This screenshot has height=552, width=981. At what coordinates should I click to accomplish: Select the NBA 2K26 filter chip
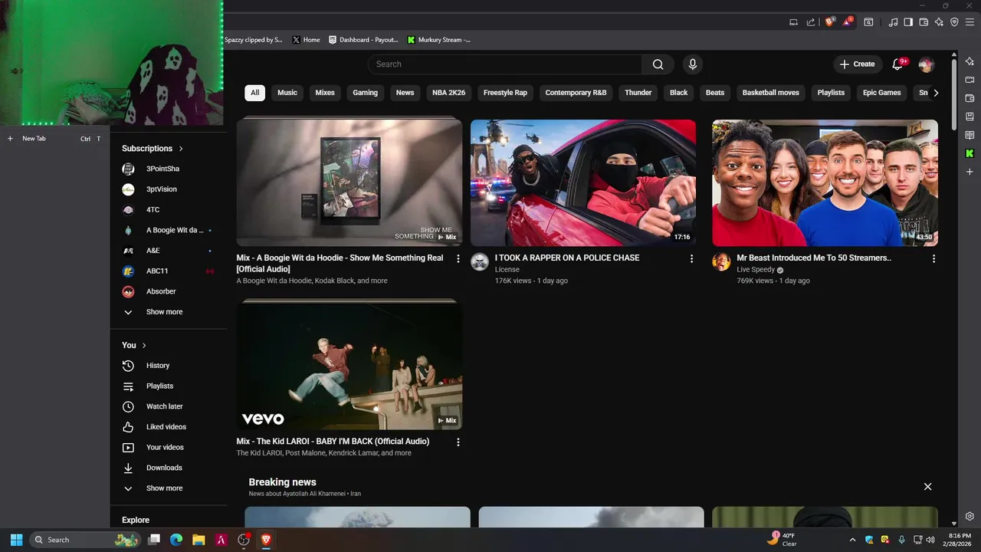pyautogui.click(x=449, y=93)
